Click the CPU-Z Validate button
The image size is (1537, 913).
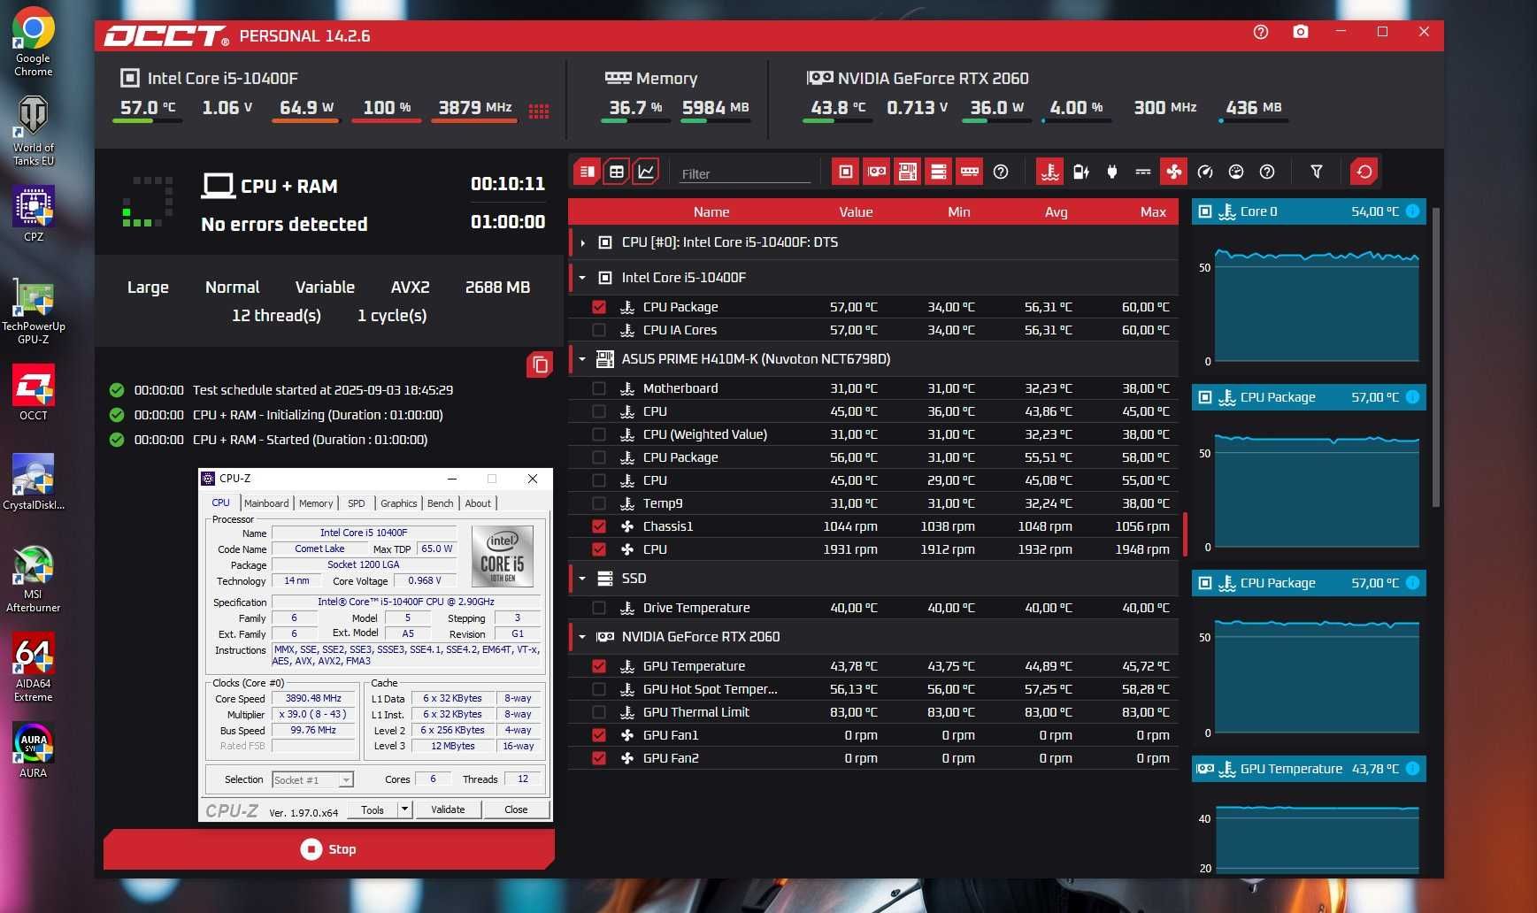point(448,809)
